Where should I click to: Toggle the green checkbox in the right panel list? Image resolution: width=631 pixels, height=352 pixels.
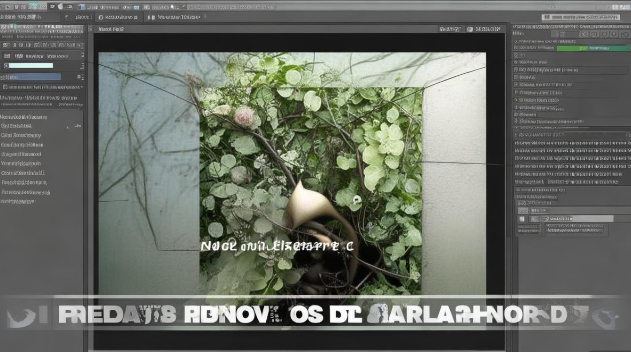pyautogui.click(x=516, y=100)
